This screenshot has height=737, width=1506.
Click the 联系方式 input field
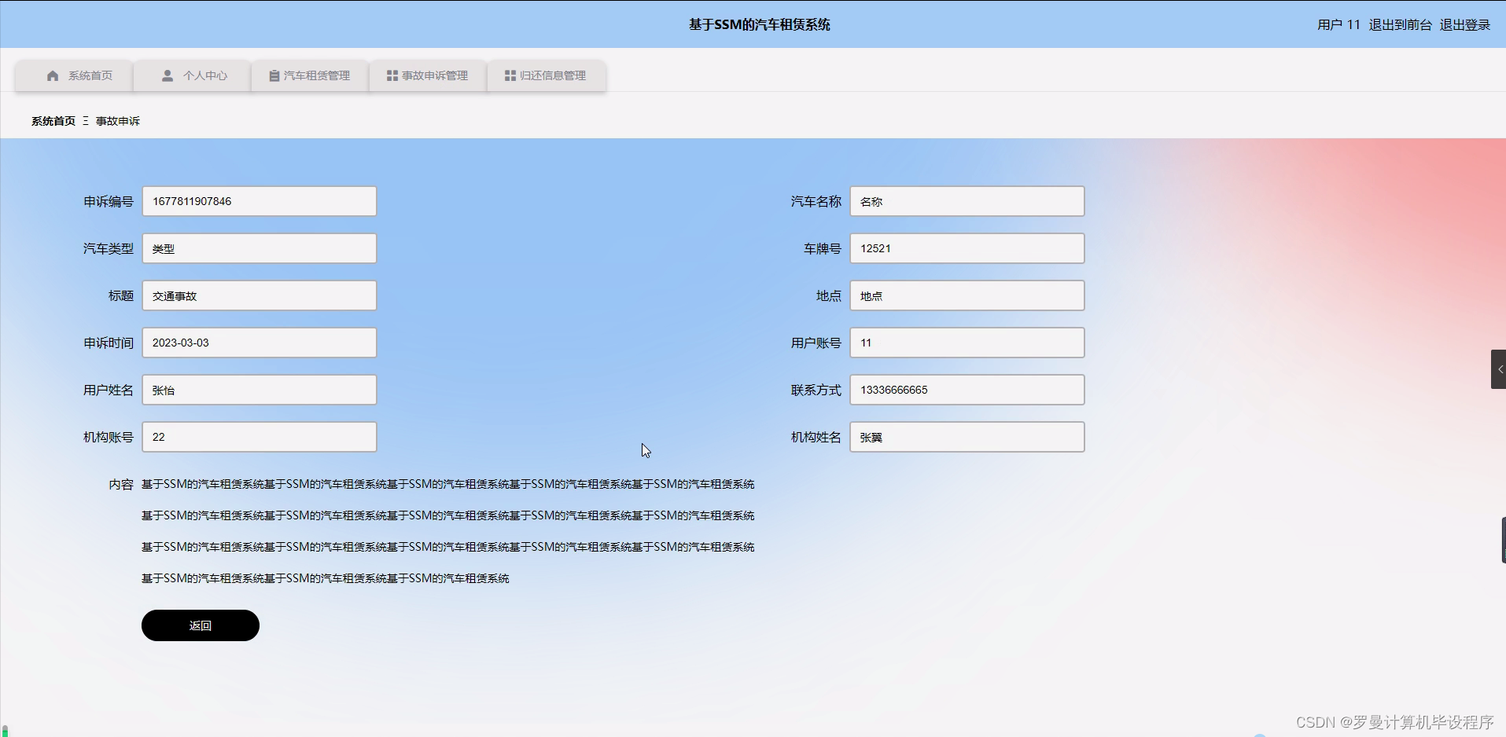tap(967, 390)
